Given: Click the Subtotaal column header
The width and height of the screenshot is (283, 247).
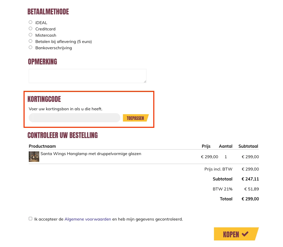Looking at the screenshot, I should pyautogui.click(x=248, y=146).
